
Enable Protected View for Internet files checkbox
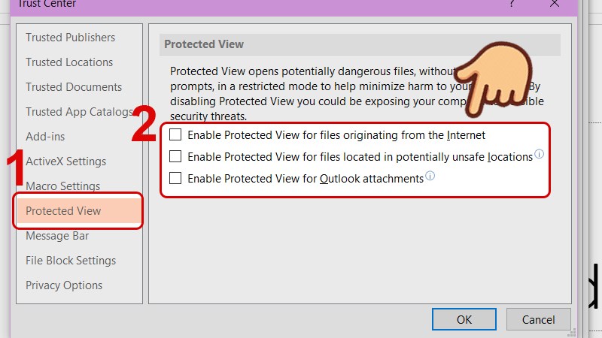(175, 135)
